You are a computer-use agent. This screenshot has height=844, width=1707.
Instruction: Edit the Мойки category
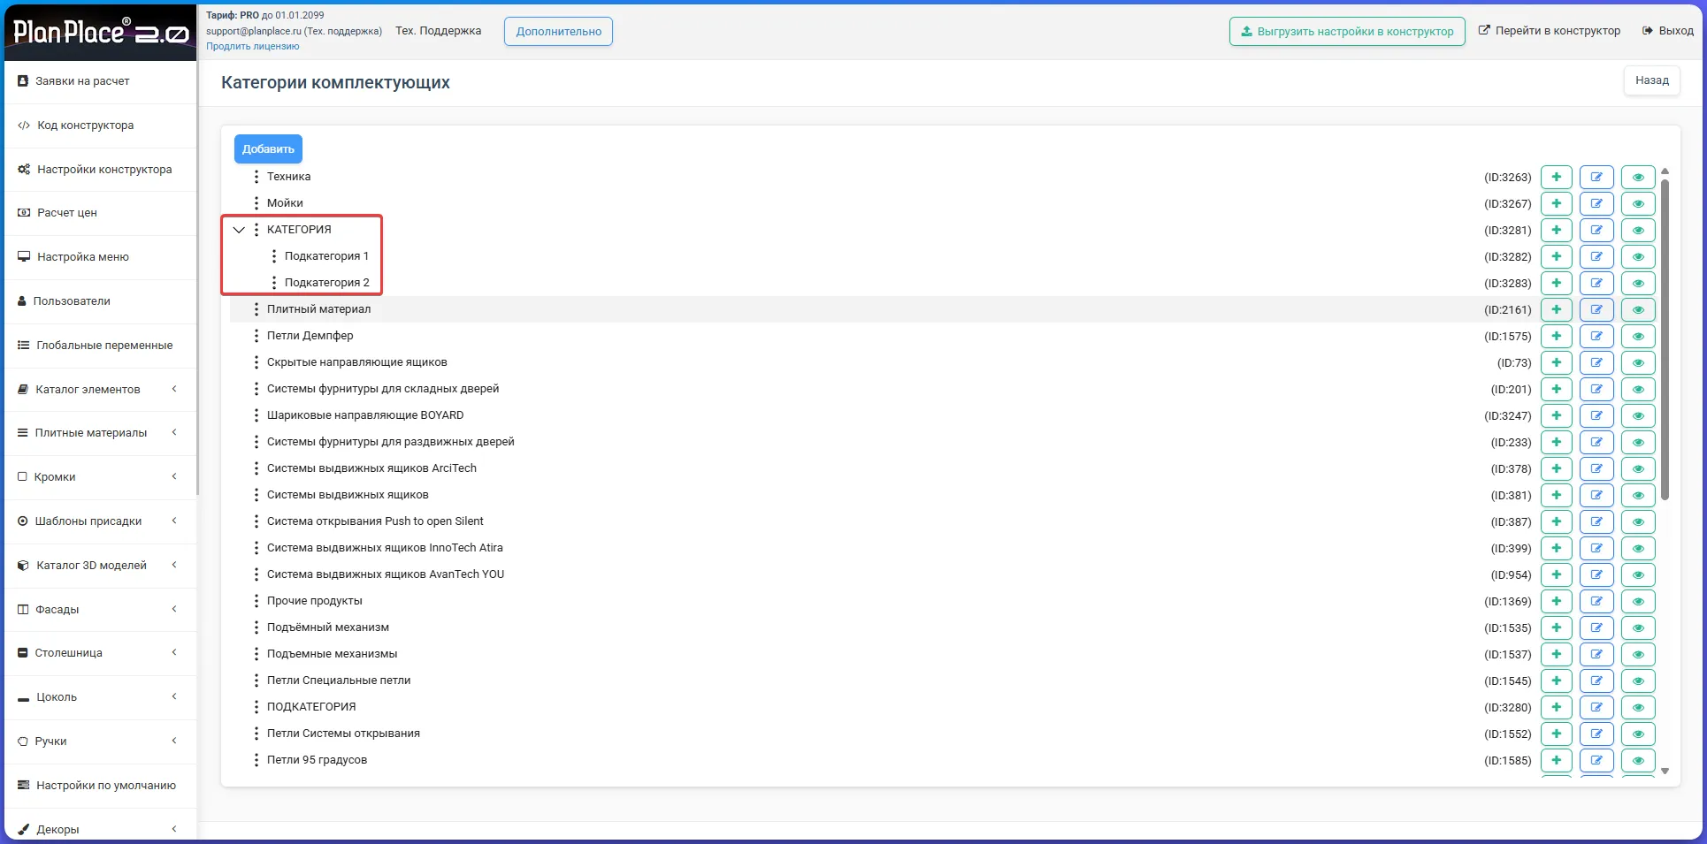(1596, 203)
